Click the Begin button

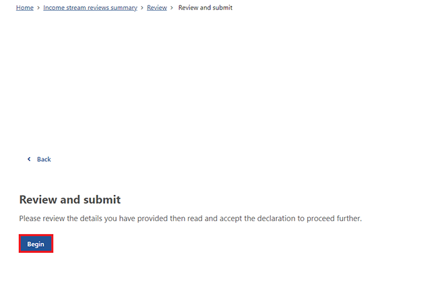(x=36, y=243)
